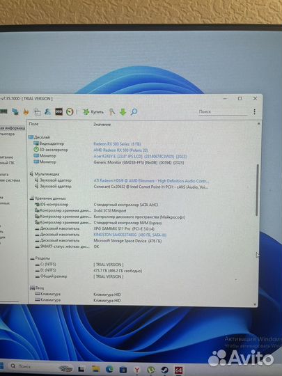Select the C: (NTFS) partition row
Screen dimensions: 282x376
[x=45, y=265]
